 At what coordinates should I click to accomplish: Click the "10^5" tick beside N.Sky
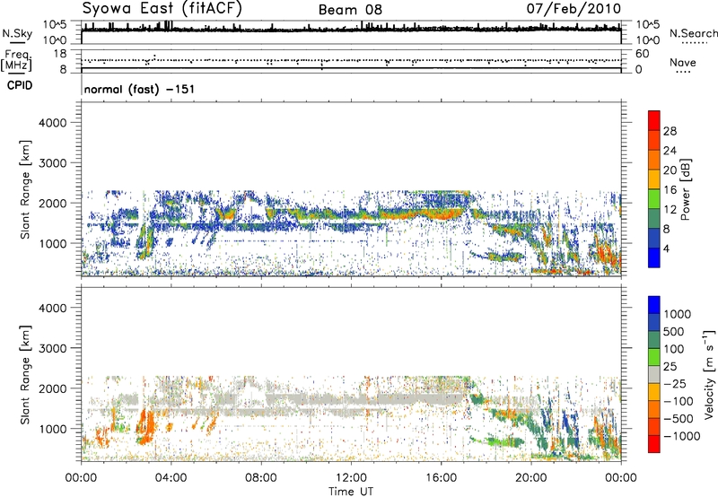click(x=56, y=25)
